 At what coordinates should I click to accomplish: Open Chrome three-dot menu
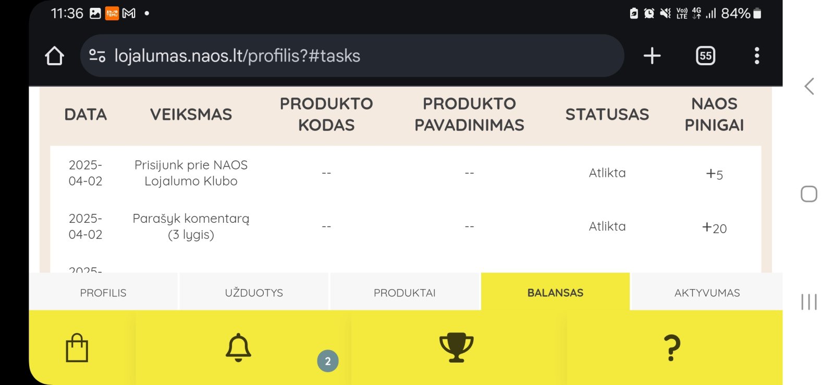[757, 56]
